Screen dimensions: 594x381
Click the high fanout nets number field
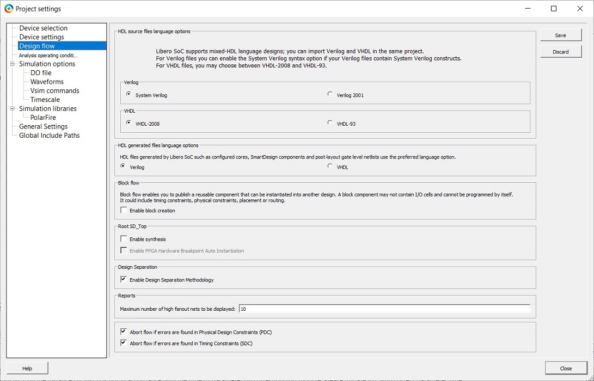[x=384, y=309]
